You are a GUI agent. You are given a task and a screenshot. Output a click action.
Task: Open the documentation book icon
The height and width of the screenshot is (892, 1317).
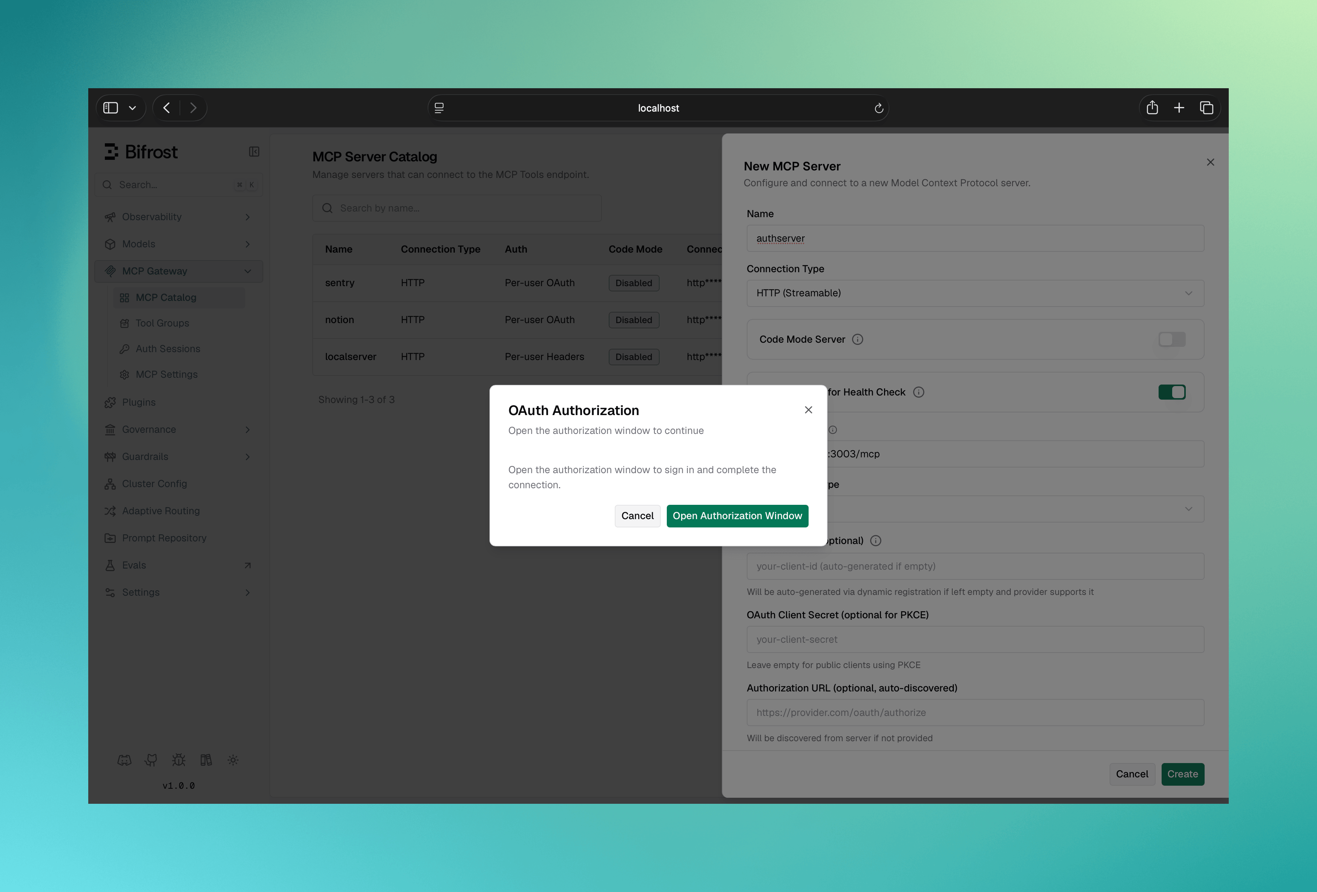206,760
